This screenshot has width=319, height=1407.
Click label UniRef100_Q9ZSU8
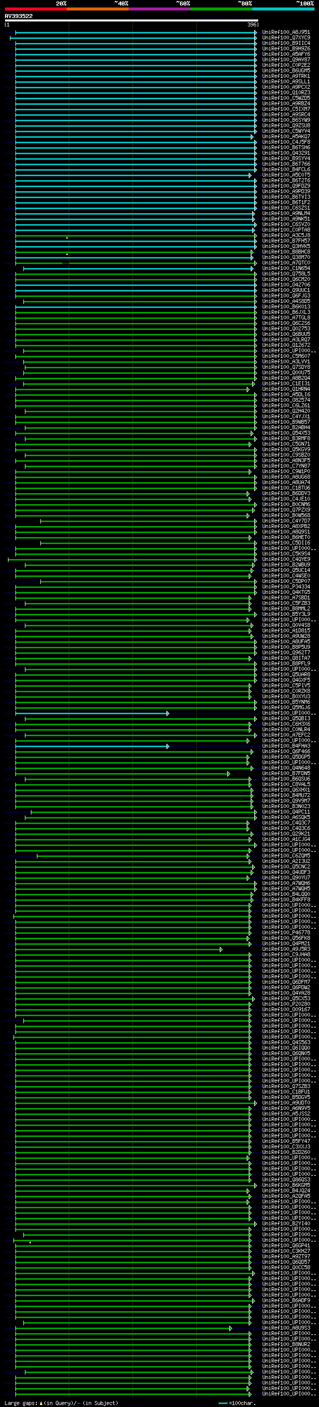click(x=286, y=126)
